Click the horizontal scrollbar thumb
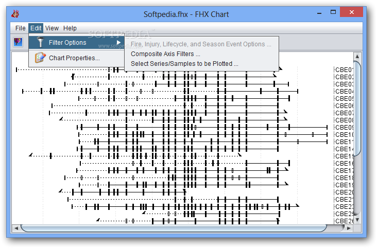The width and height of the screenshot is (377, 248). point(174,228)
